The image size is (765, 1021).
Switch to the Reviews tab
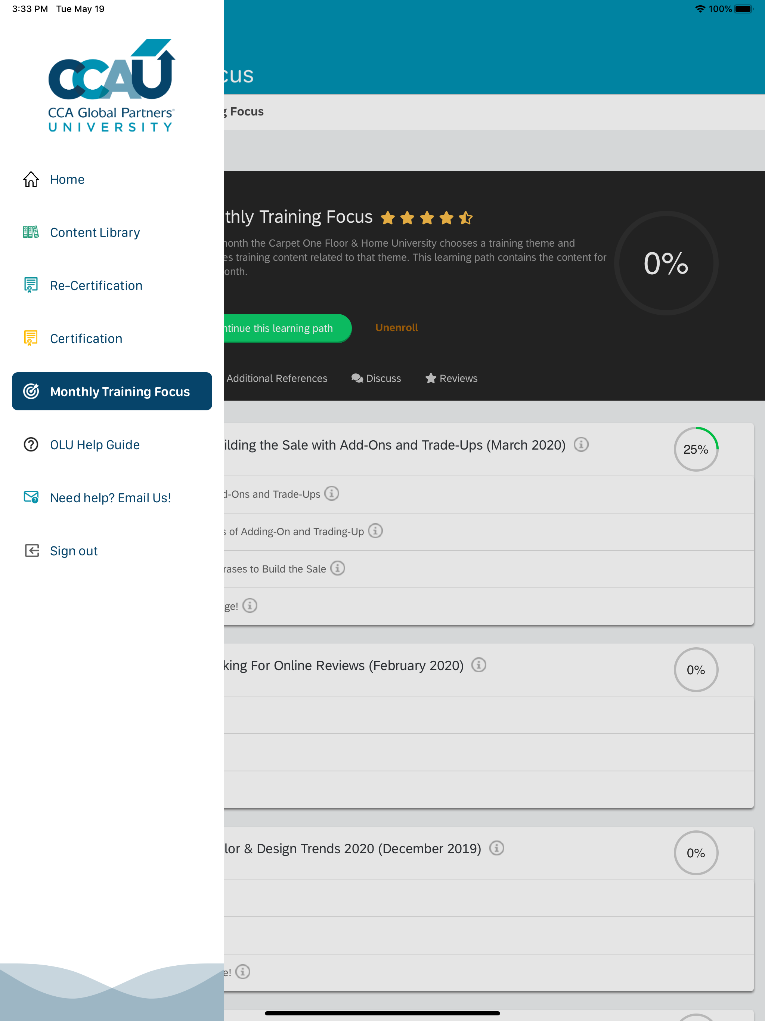tap(451, 379)
